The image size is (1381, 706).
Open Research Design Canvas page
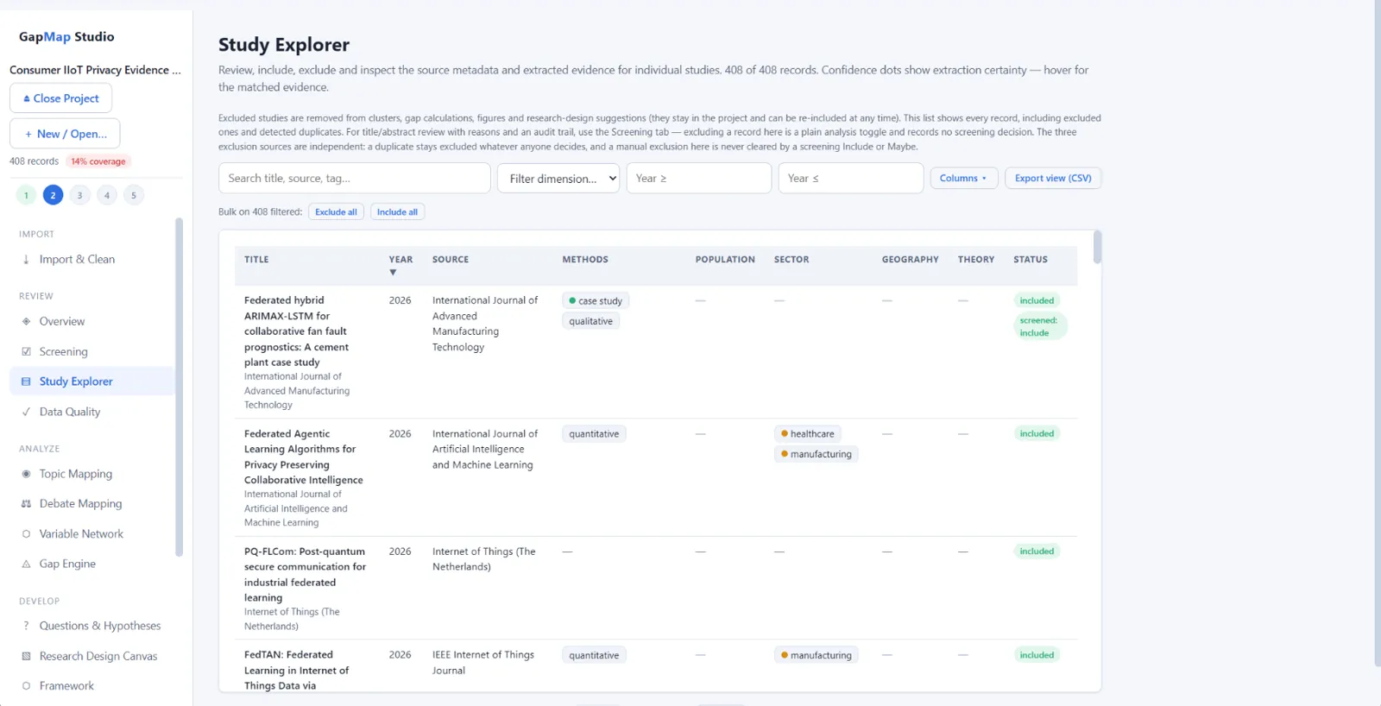click(x=91, y=656)
